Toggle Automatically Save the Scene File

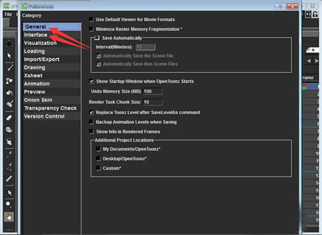pos(99,56)
